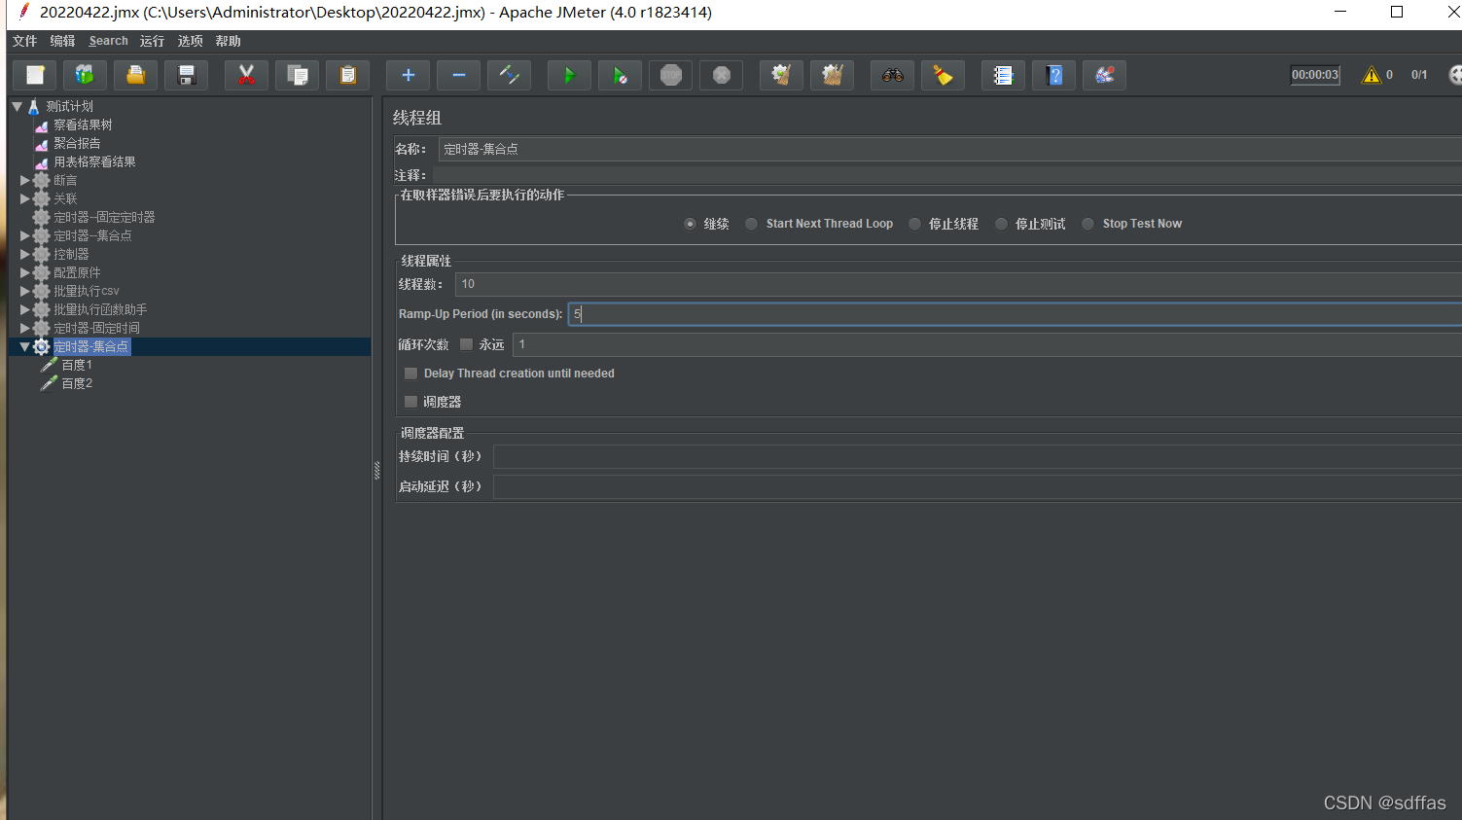Viewport: 1462px width, 820px height.
Task: Click the Open file folder icon
Action: pos(136,75)
